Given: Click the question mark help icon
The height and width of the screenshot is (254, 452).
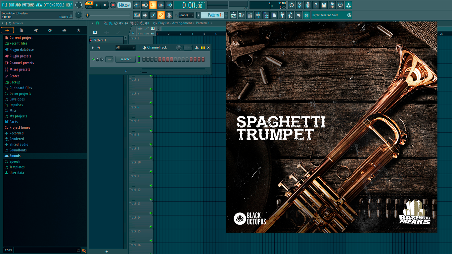Looking at the screenshot, I should pos(316,5).
